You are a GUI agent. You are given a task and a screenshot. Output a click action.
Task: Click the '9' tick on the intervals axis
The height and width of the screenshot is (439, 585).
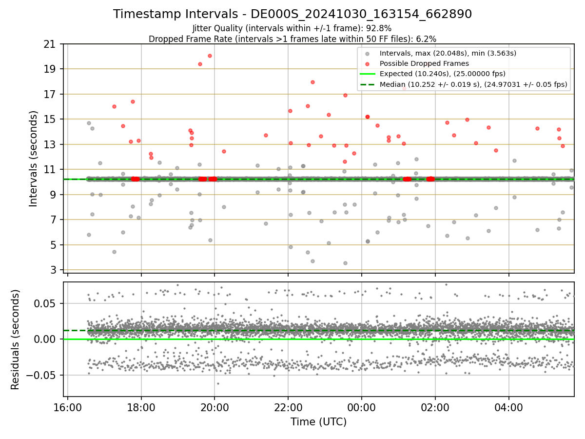click(x=53, y=195)
